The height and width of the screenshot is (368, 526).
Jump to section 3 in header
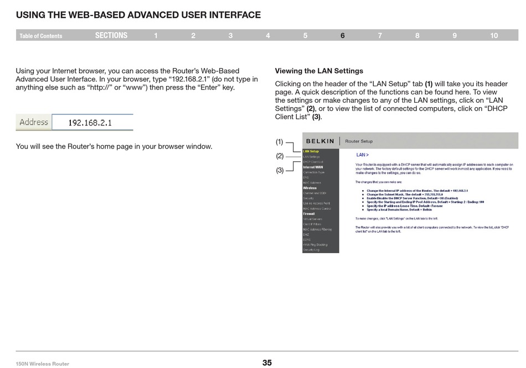(230, 35)
